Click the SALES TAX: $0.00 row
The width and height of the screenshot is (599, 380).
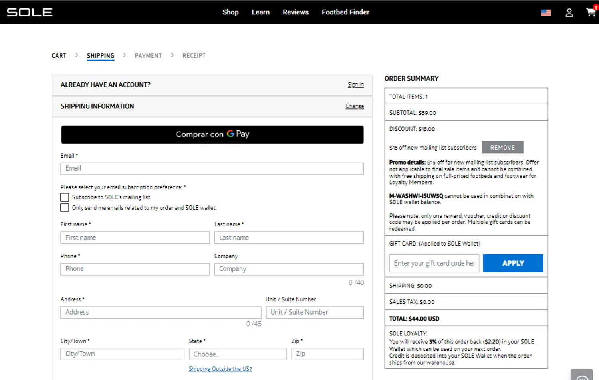point(466,302)
